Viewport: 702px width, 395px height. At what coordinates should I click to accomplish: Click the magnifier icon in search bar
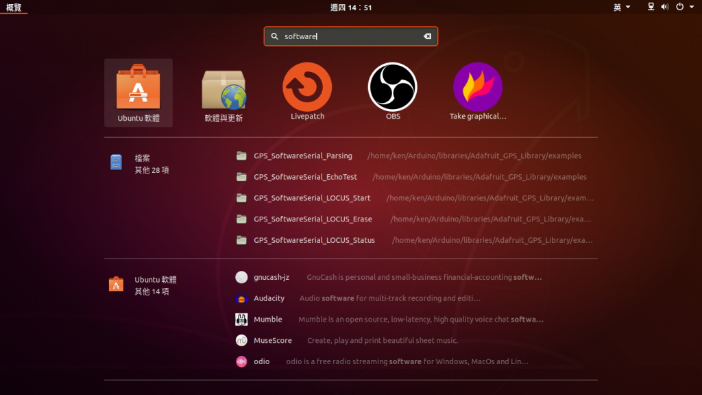(x=274, y=36)
